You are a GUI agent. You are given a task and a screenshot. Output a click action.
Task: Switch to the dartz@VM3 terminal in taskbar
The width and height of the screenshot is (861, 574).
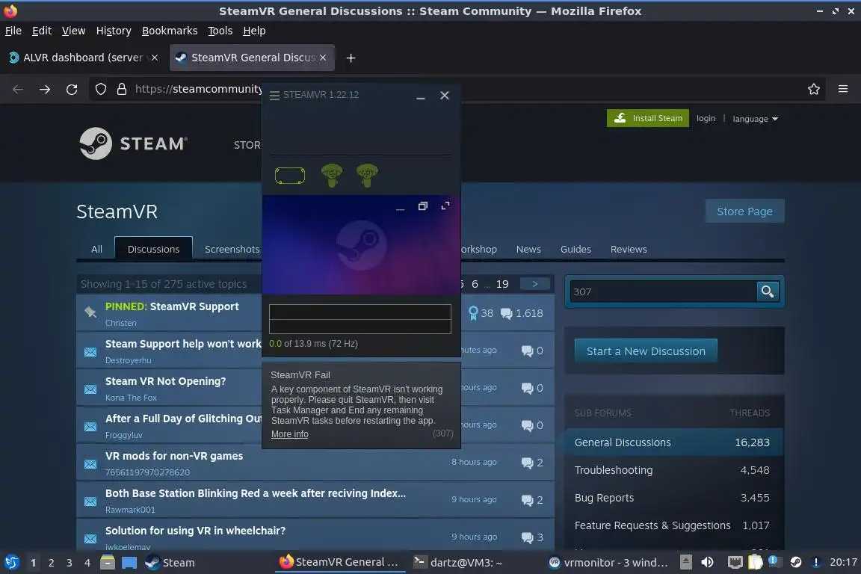458,563
